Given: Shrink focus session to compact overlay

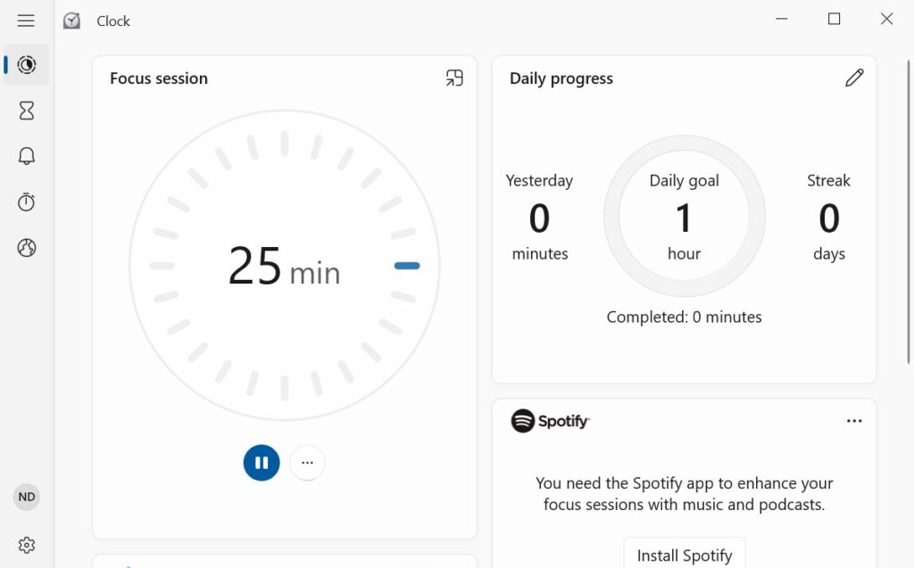Looking at the screenshot, I should click(x=454, y=78).
